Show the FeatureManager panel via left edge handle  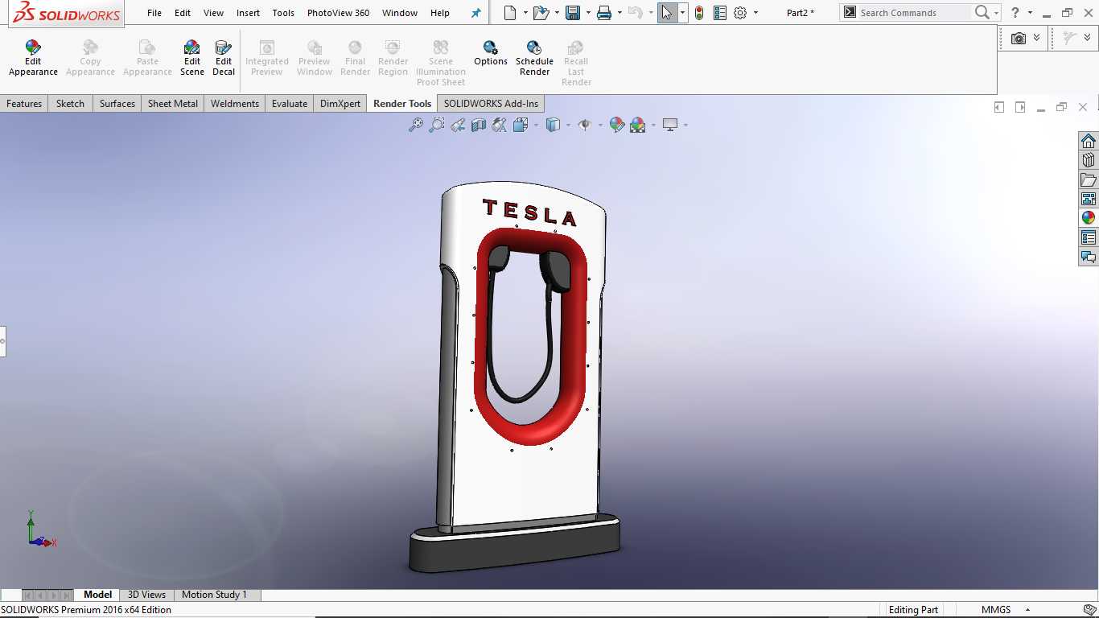pos(2,341)
